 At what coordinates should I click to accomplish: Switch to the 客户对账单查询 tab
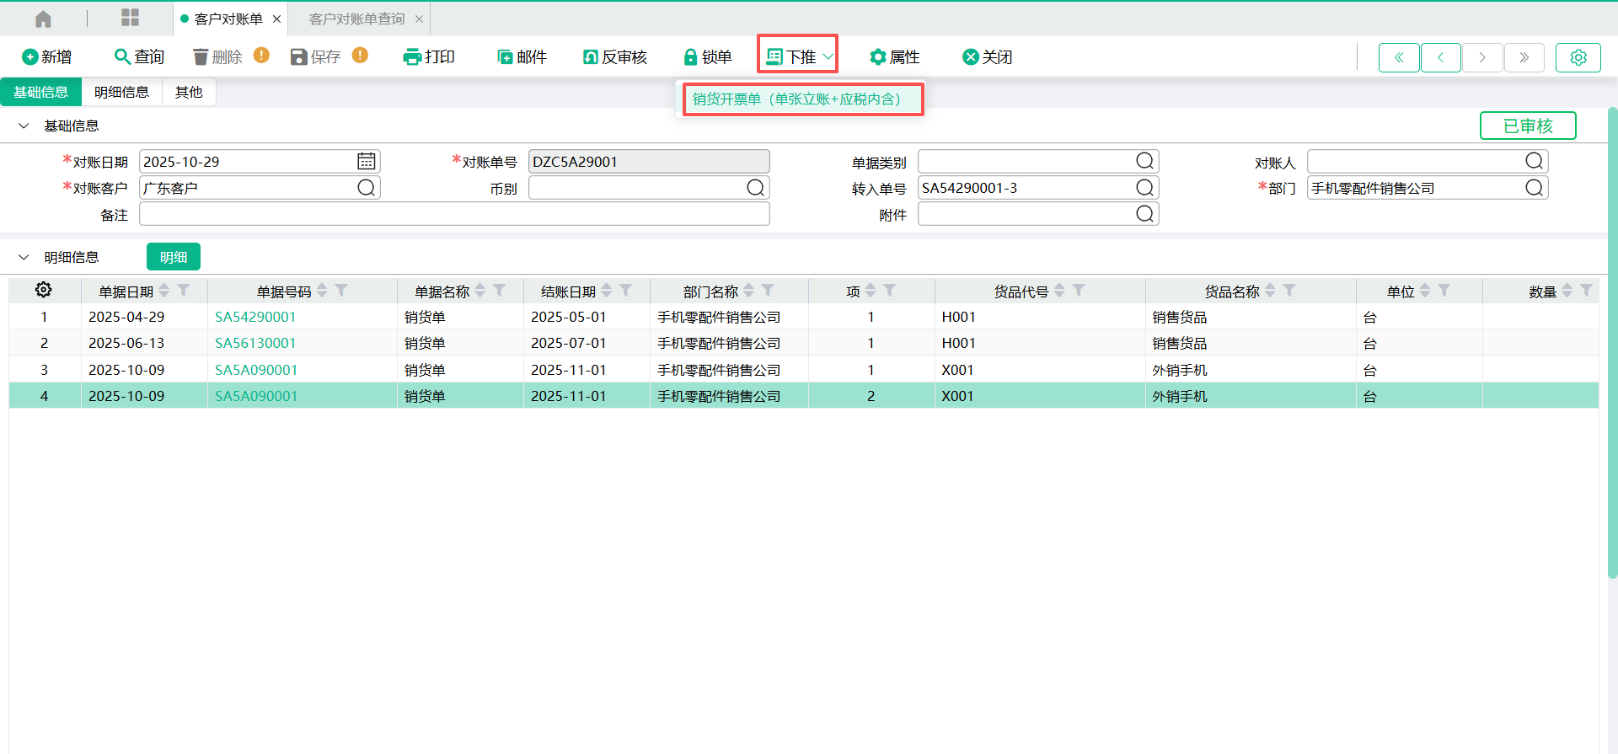tap(356, 19)
